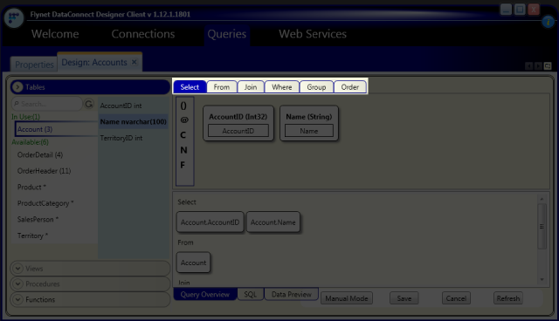Click the Account item under From

(x=193, y=263)
